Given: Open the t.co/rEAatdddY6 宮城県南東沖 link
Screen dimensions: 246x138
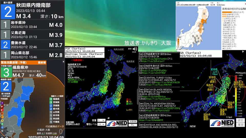Looking at the screenshot, I should click(151, 120).
